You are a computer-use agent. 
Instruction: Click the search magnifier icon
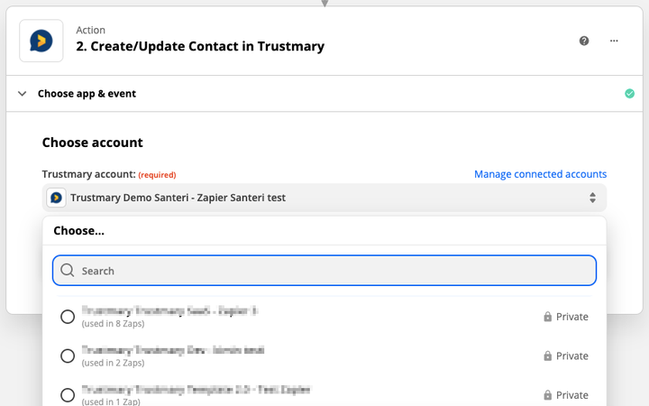pyautogui.click(x=68, y=271)
